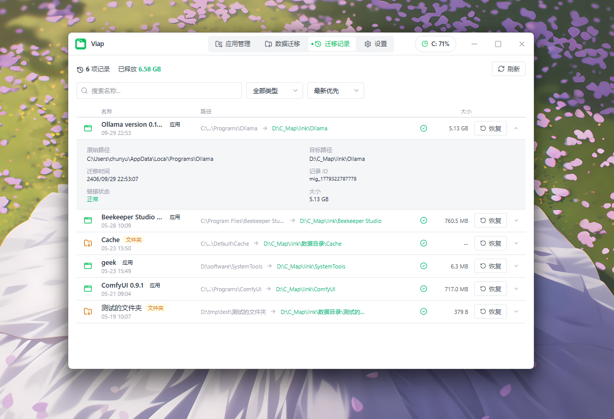The width and height of the screenshot is (614, 419).
Task: Expand the 测试的文件夹 record details
Action: [x=516, y=311]
